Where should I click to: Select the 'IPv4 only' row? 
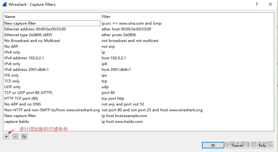(x=12, y=52)
